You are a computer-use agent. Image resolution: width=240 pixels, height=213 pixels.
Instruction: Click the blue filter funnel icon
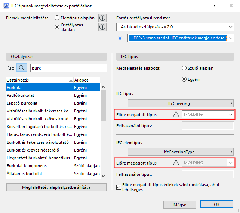[x=120, y=38]
